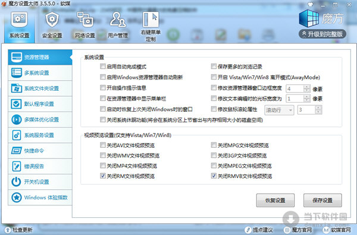Viewport: 357px width, 235px height.
Task: Click 升级到完整版 upgrade button
Action: coord(322,34)
